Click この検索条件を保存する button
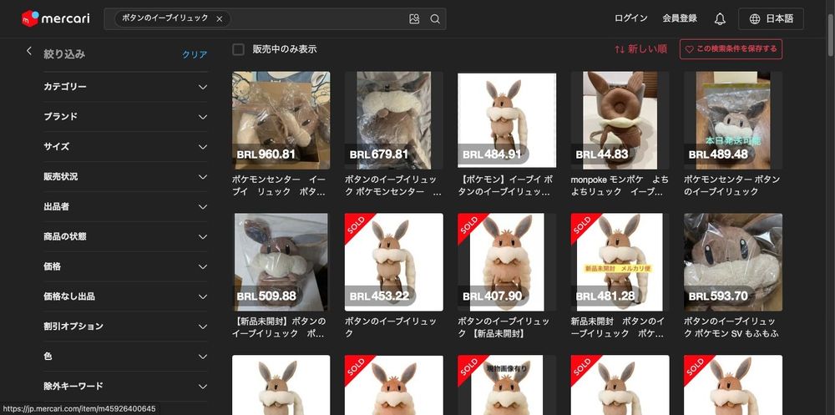The width and height of the screenshot is (835, 415). (731, 49)
